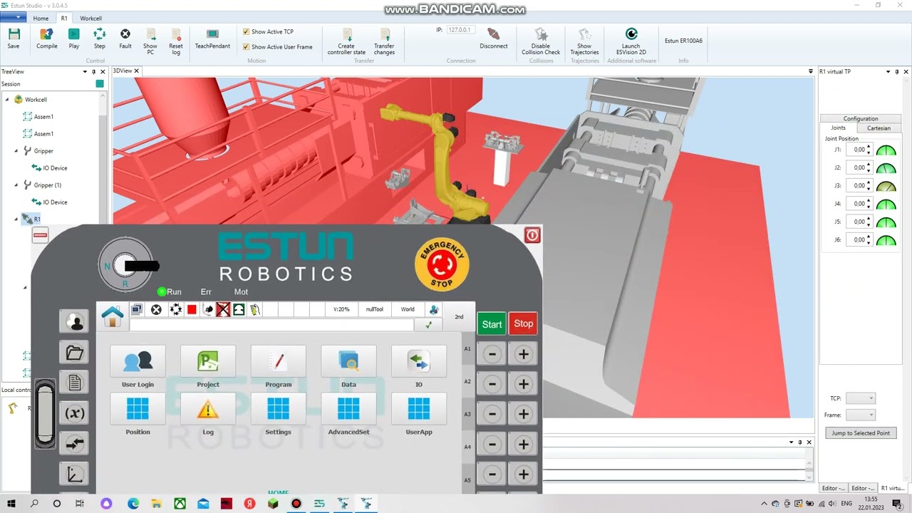912x513 pixels.
Task: Disconnect from the controller
Action: coord(493,38)
